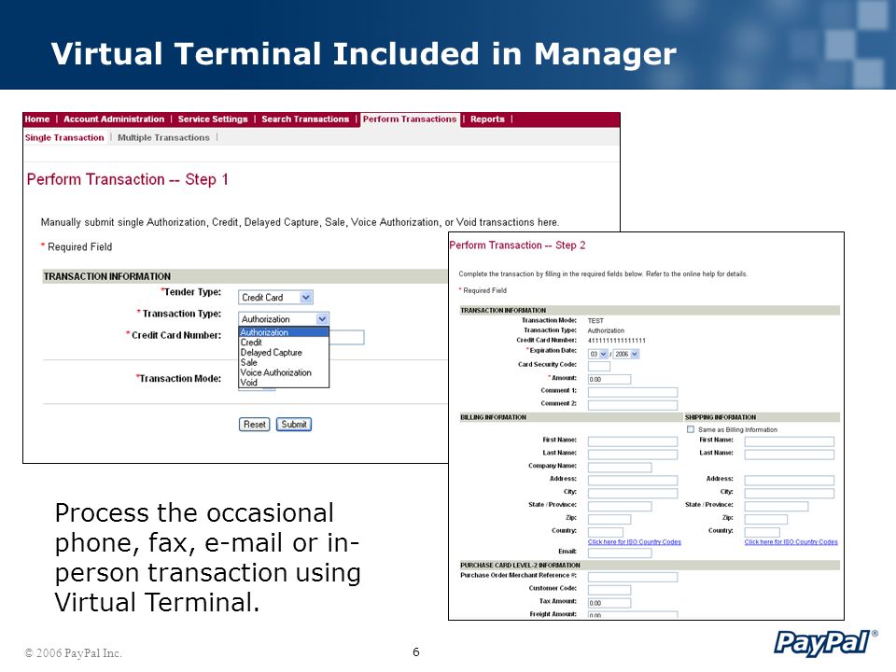Click the billing State / Province field
Screen dimensions: 896x672
click(x=620, y=506)
